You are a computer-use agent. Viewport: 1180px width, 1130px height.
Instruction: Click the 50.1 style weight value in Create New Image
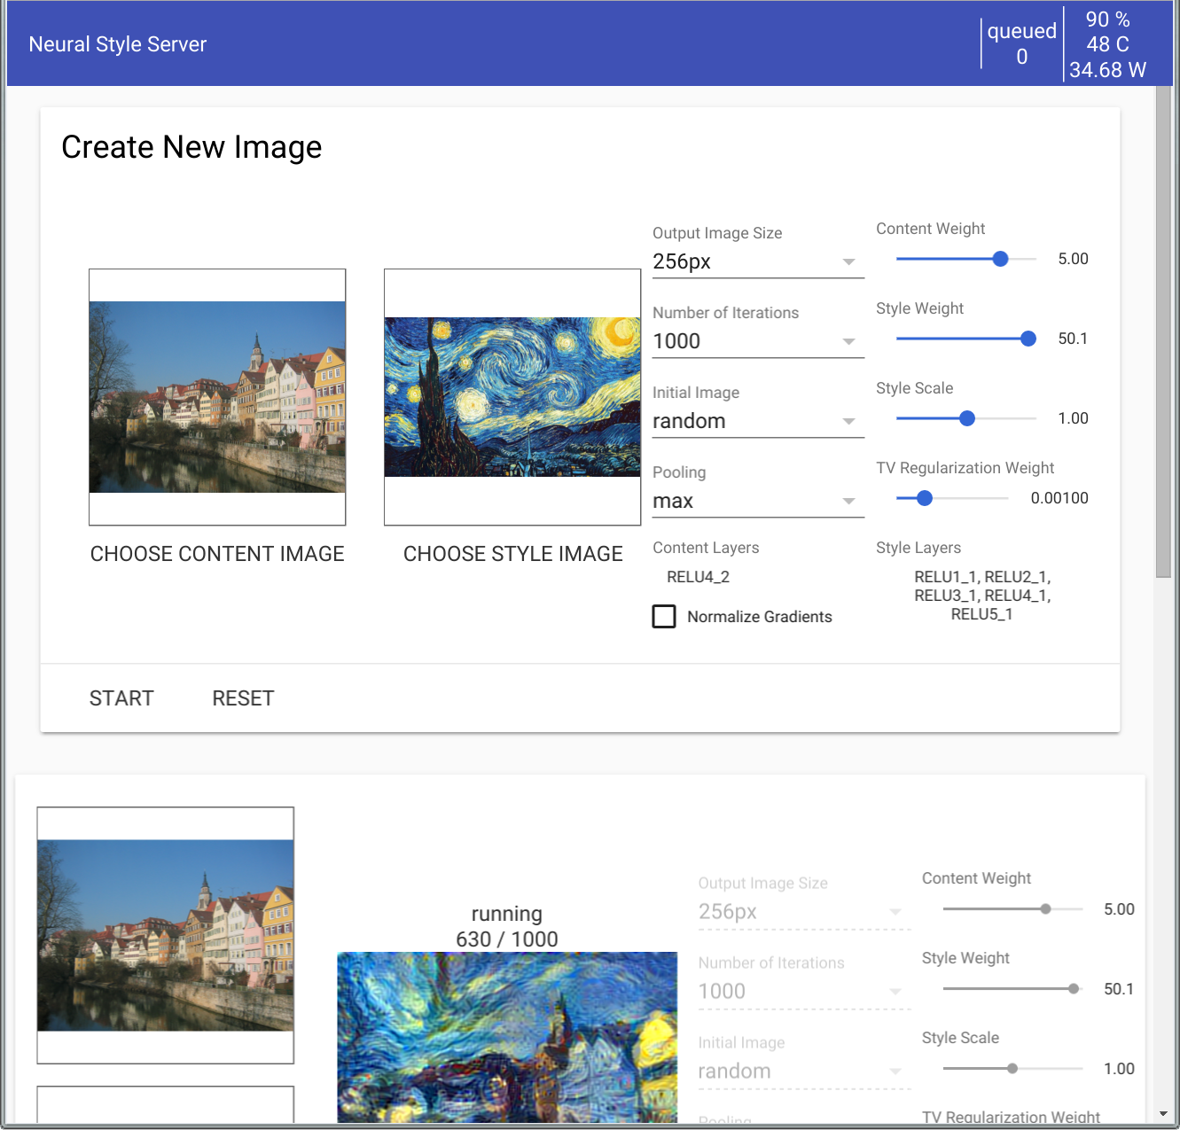coord(1073,339)
